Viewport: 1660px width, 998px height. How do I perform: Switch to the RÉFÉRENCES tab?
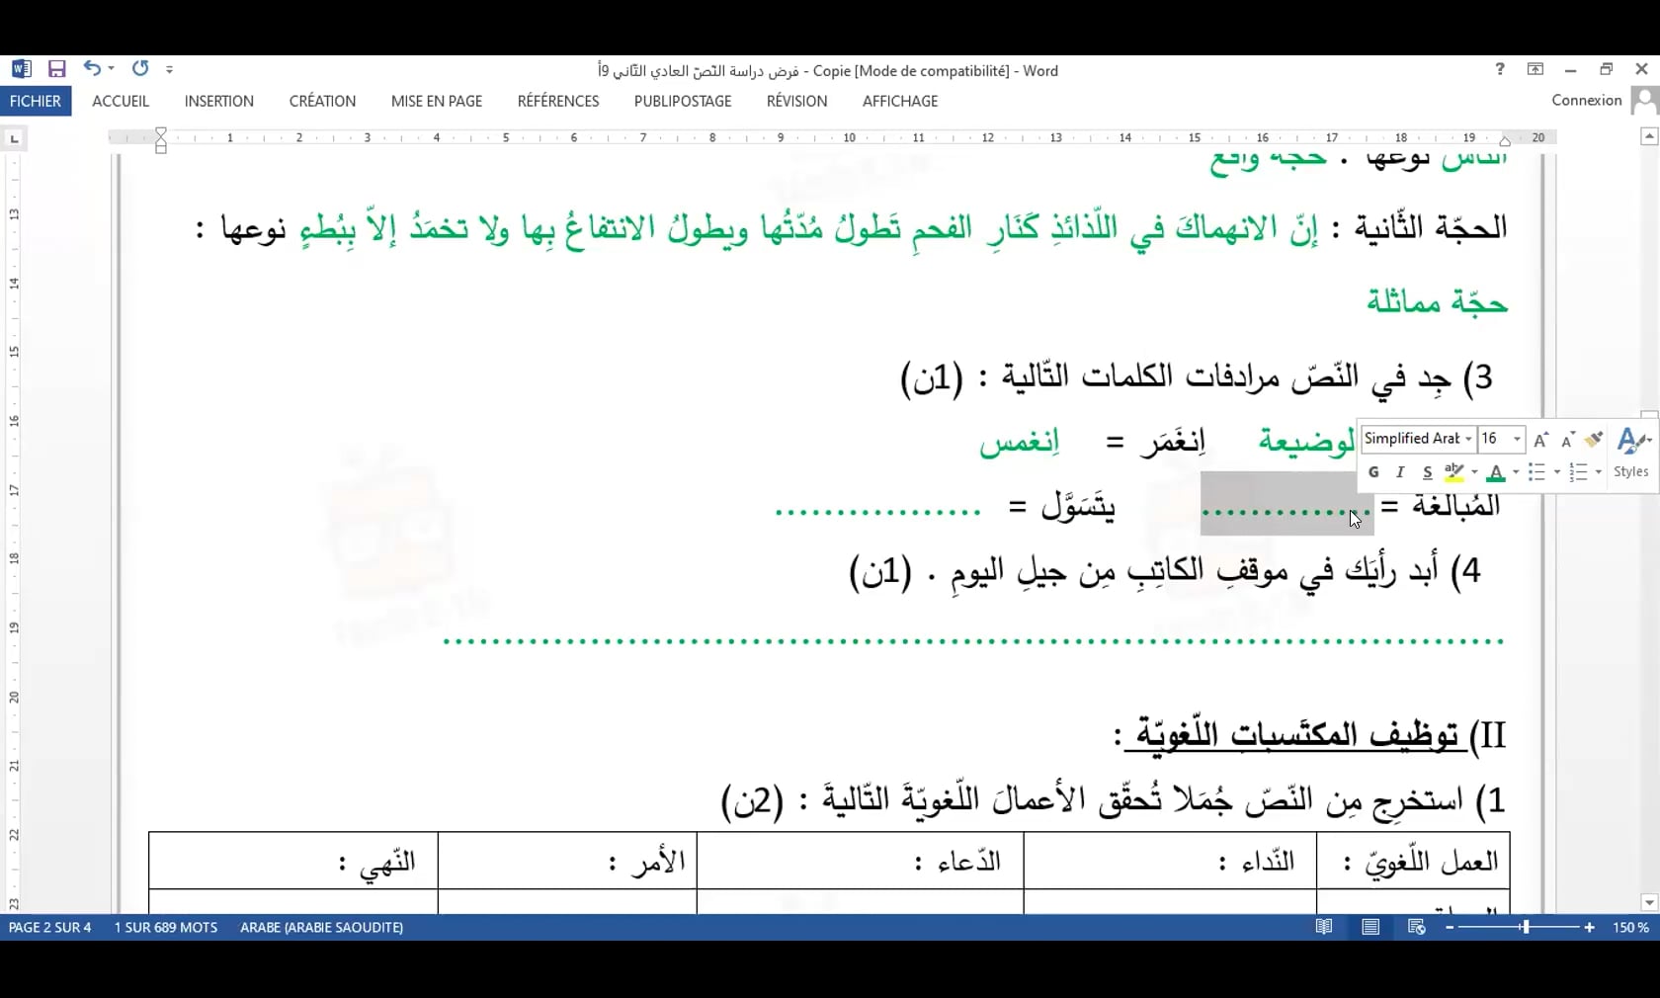tap(558, 101)
